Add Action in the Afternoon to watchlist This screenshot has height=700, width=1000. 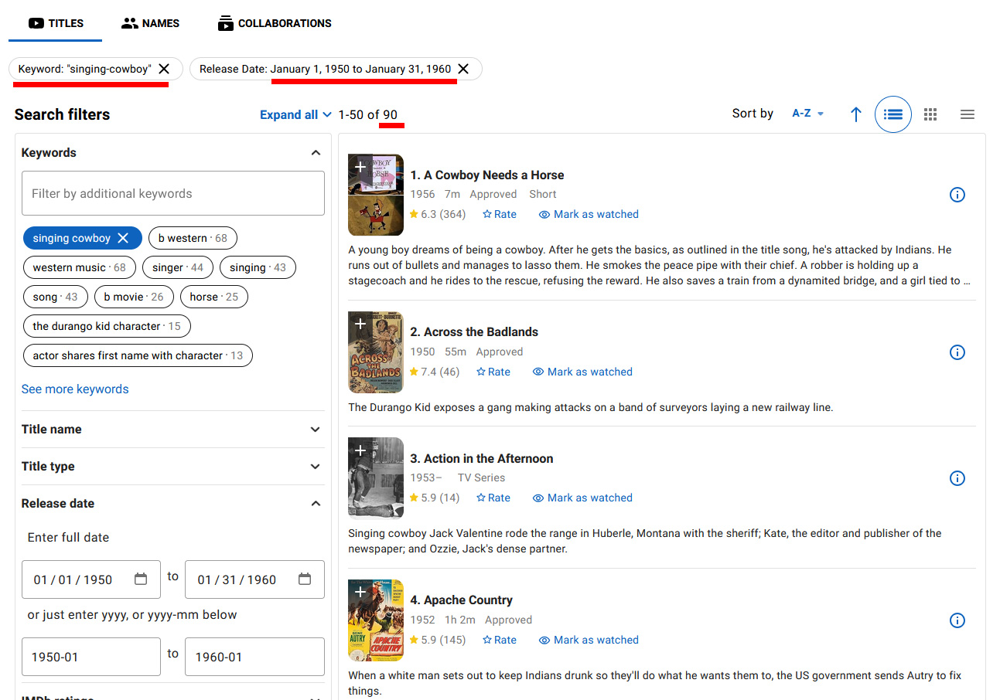coord(360,450)
